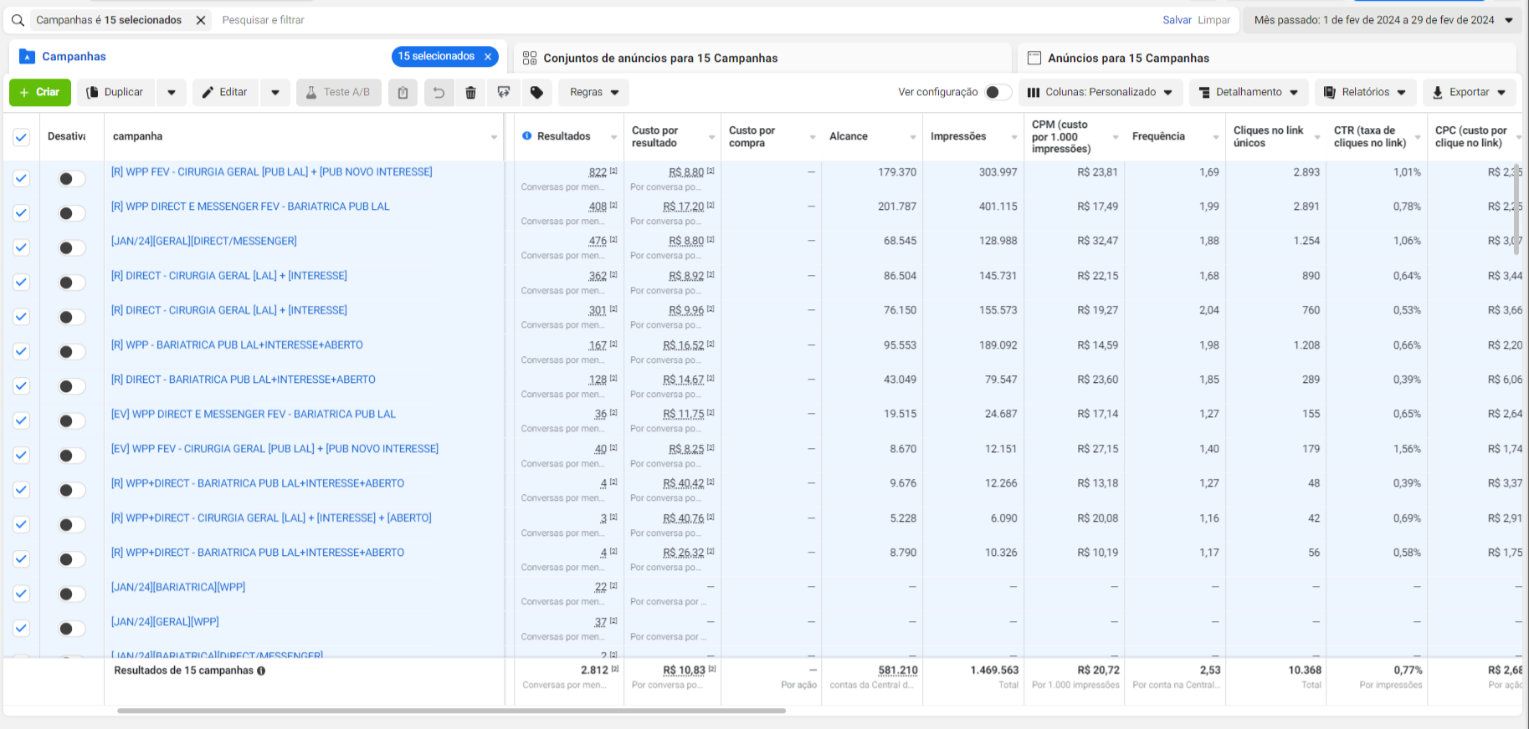Switch to Anúncios para 15 Campanhas tab
Image resolution: width=1529 pixels, height=729 pixels.
[1267, 58]
